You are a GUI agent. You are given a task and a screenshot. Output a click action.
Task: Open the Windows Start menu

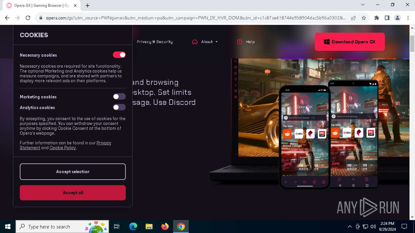(x=8, y=227)
